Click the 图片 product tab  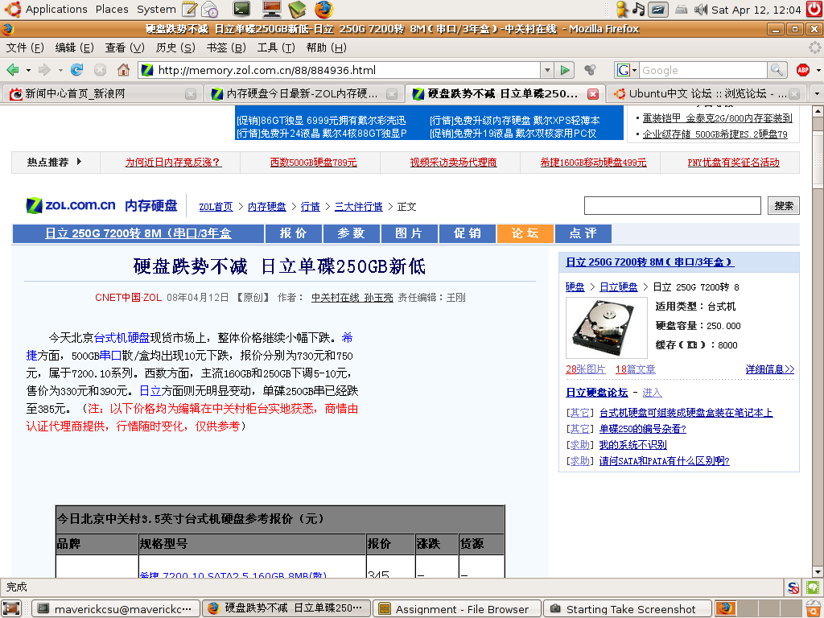(409, 233)
